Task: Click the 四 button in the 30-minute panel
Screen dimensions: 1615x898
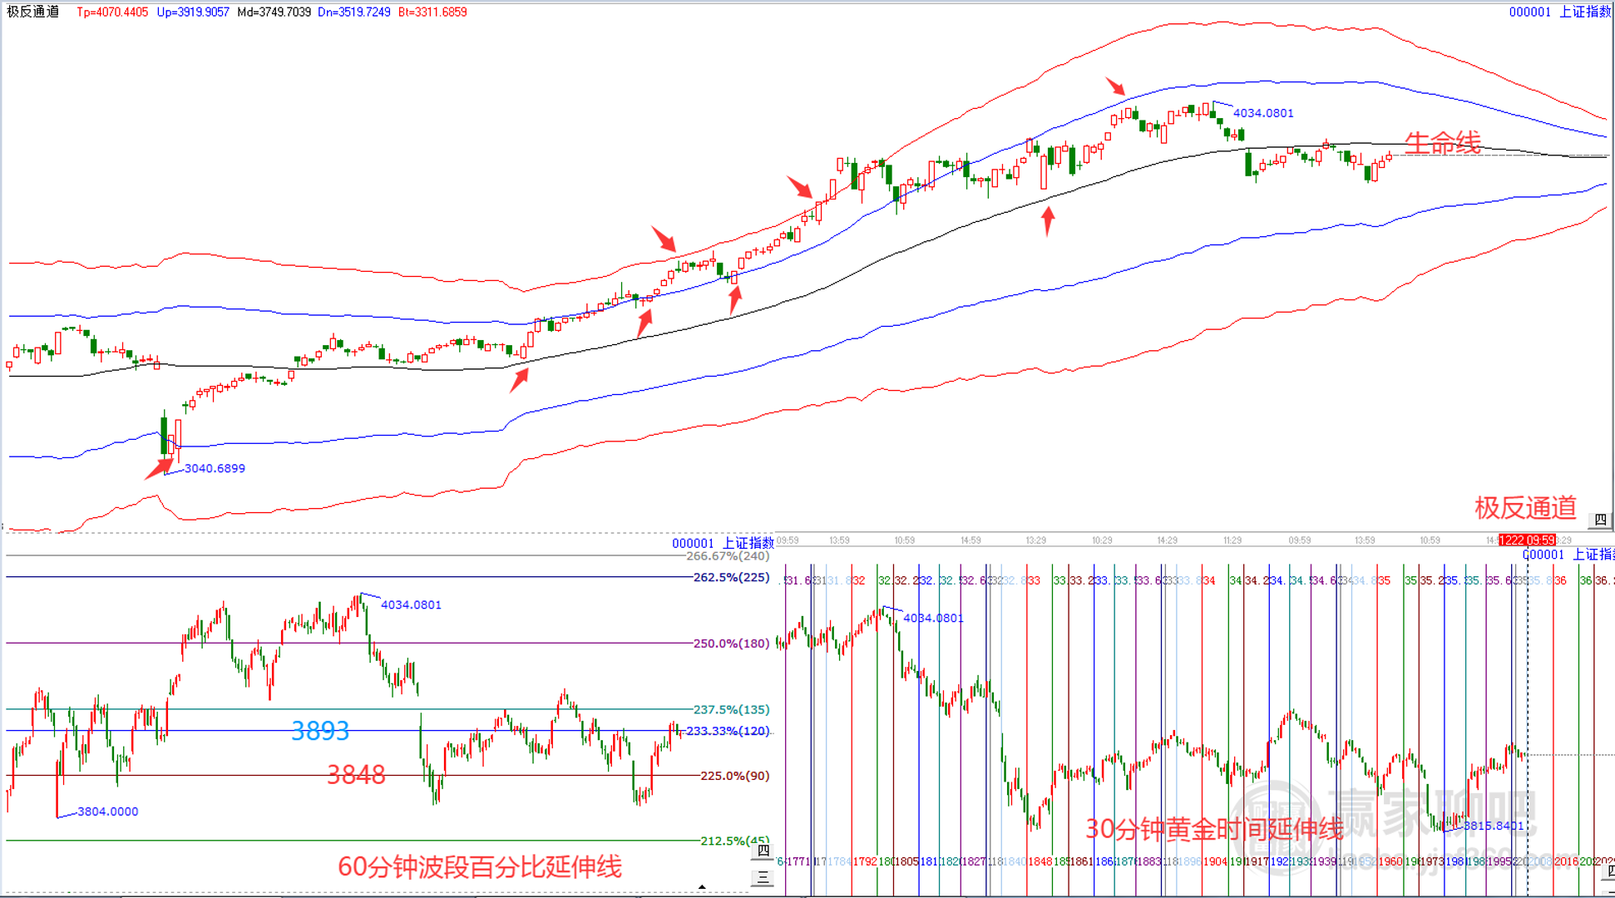Action: [x=1609, y=871]
